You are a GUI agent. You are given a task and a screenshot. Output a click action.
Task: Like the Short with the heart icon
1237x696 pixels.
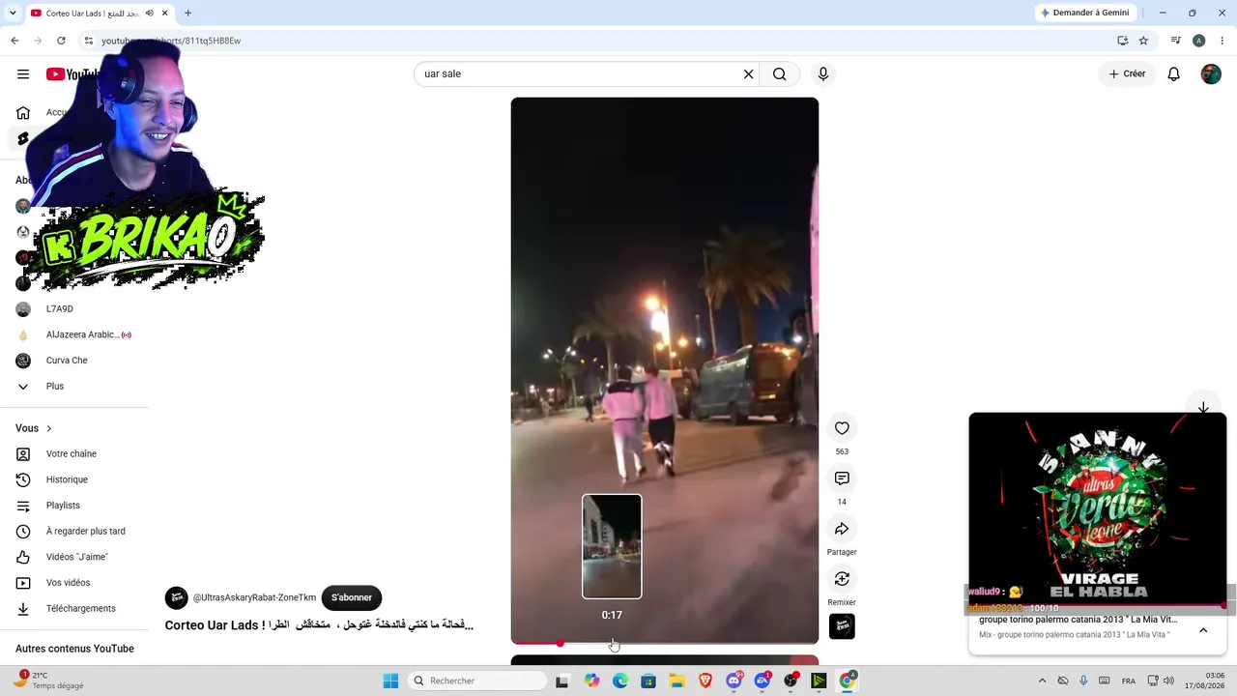[x=842, y=428]
